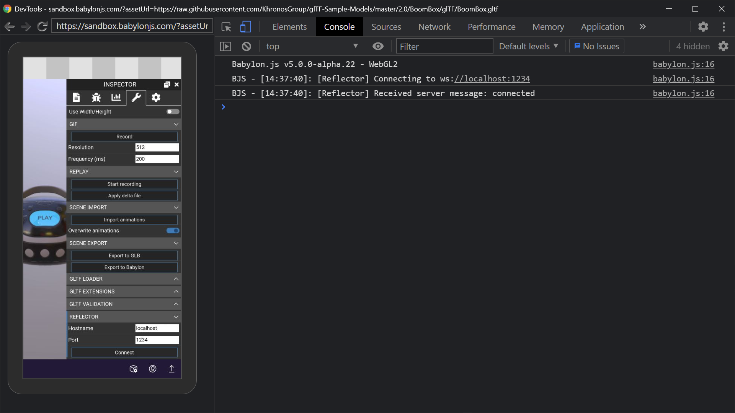Screen dimensions: 735x413
Task: Reload the page
Action: (42, 26)
